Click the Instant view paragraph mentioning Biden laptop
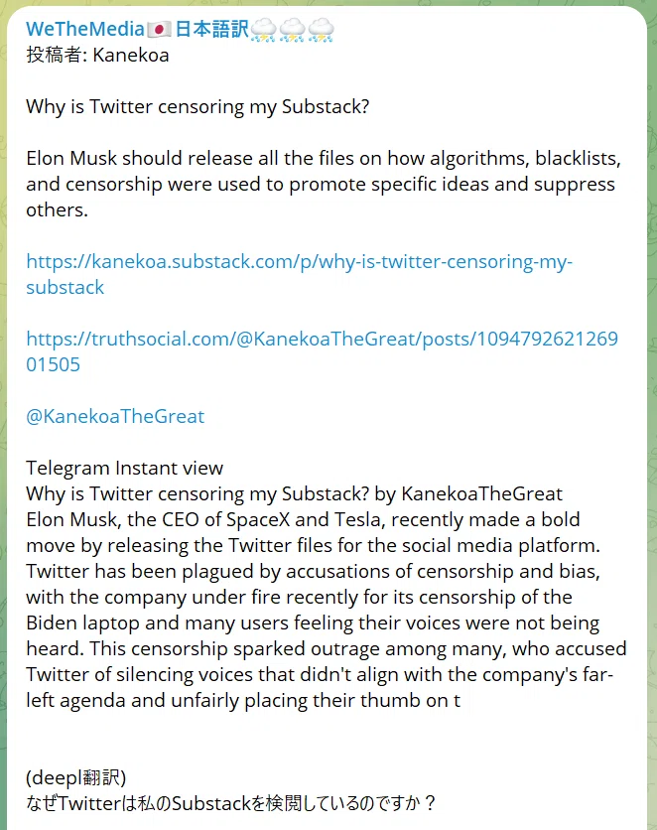Viewport: 657px width, 830px height. tap(326, 610)
